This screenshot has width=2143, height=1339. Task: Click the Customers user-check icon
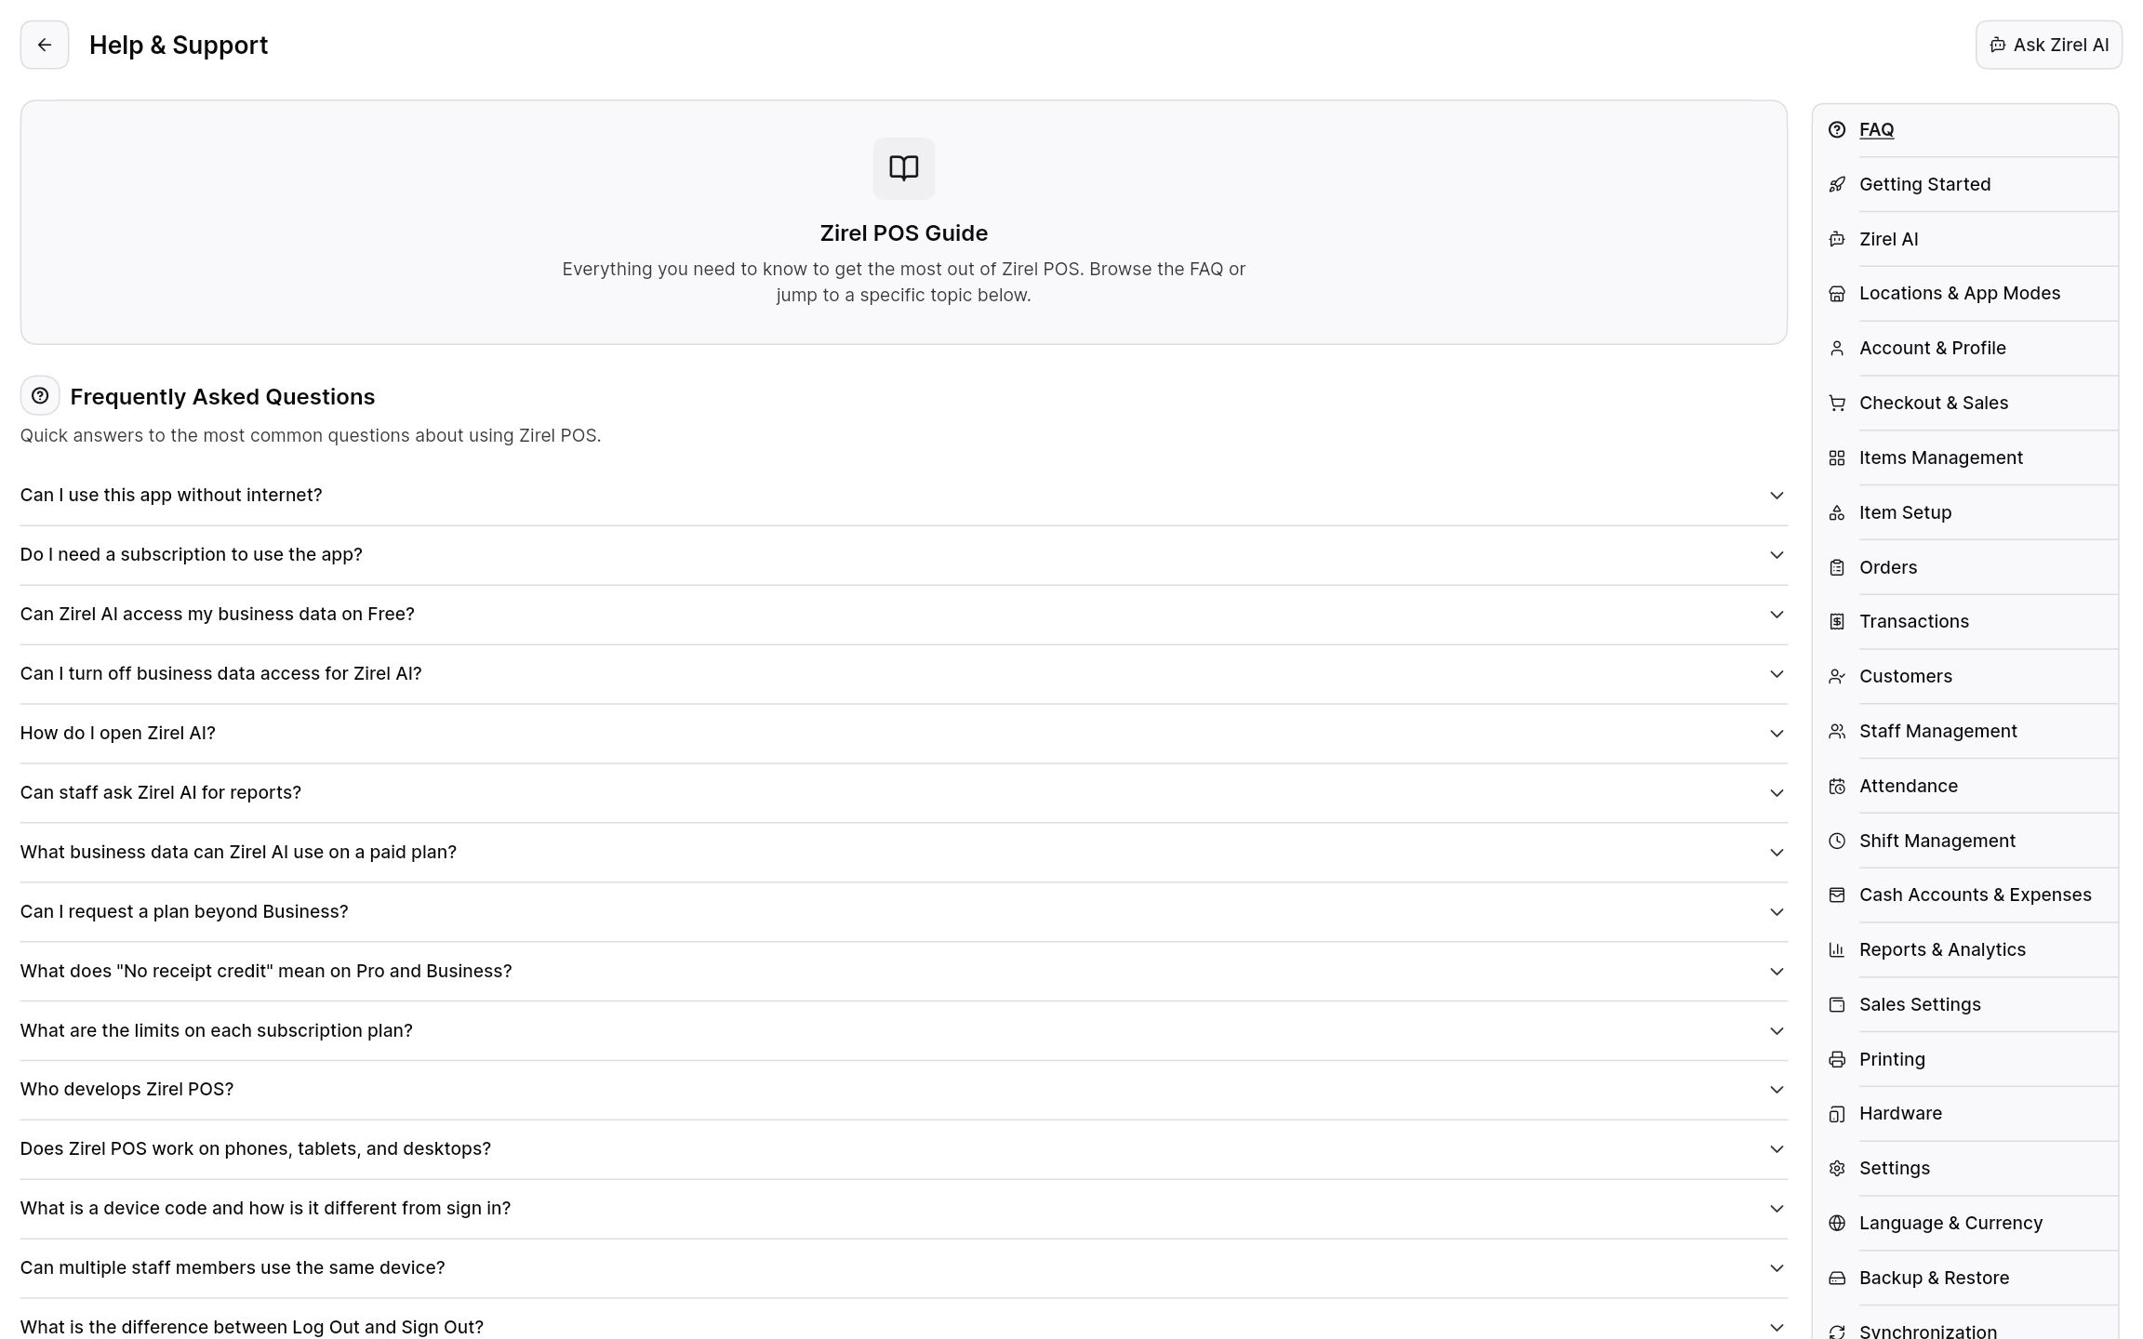click(x=1836, y=677)
